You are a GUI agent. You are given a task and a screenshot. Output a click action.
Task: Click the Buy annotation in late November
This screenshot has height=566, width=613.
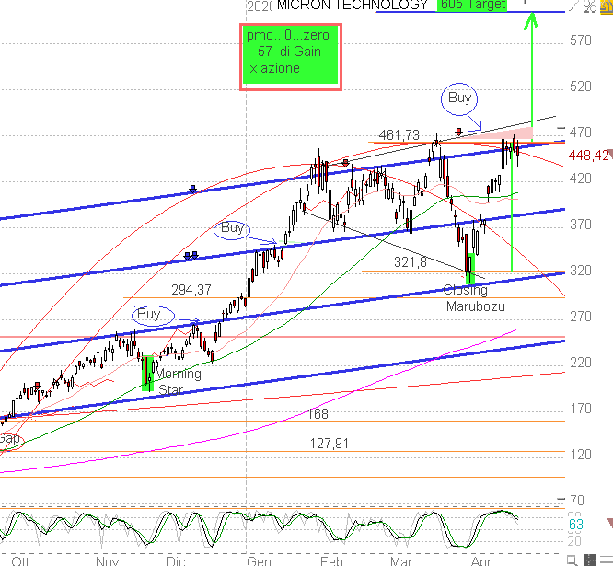click(149, 315)
